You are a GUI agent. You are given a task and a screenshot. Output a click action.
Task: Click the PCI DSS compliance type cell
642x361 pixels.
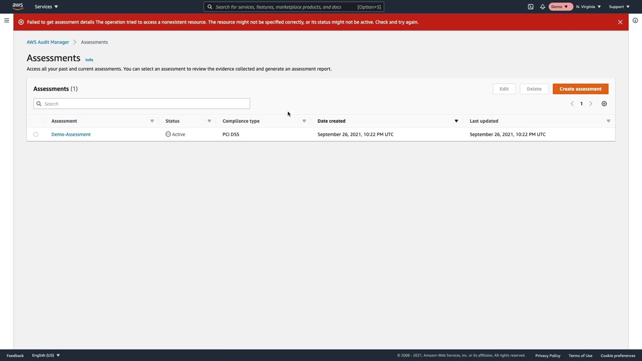pos(231,134)
